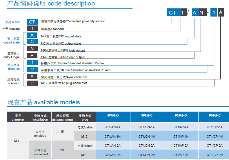Image resolution: width=229 pixels, height=160 pixels.
Task: Click the CT1/AP-2A model cell
Action: (181, 146)
